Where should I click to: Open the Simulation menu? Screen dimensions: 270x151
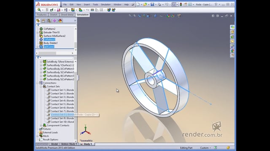point(106,5)
